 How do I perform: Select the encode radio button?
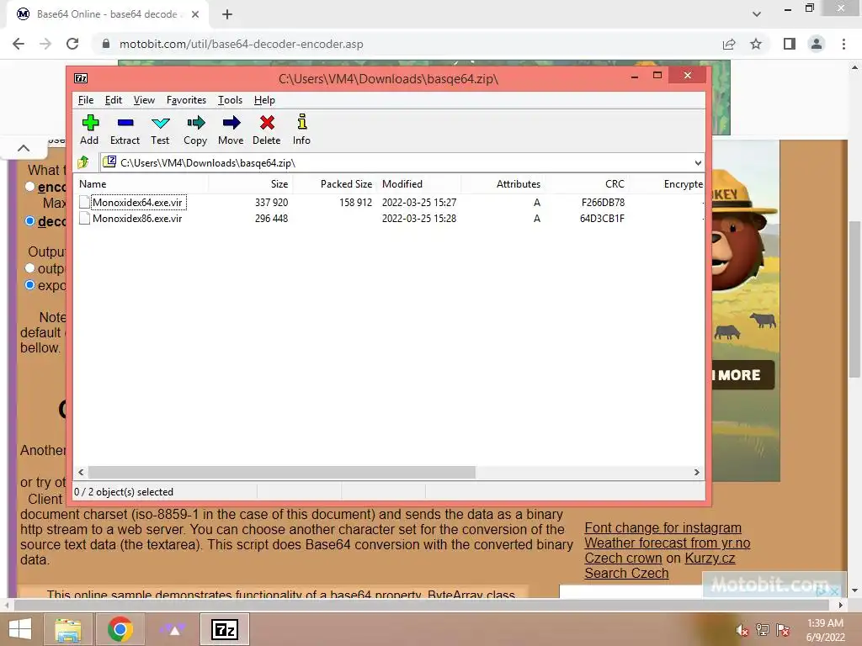30,187
